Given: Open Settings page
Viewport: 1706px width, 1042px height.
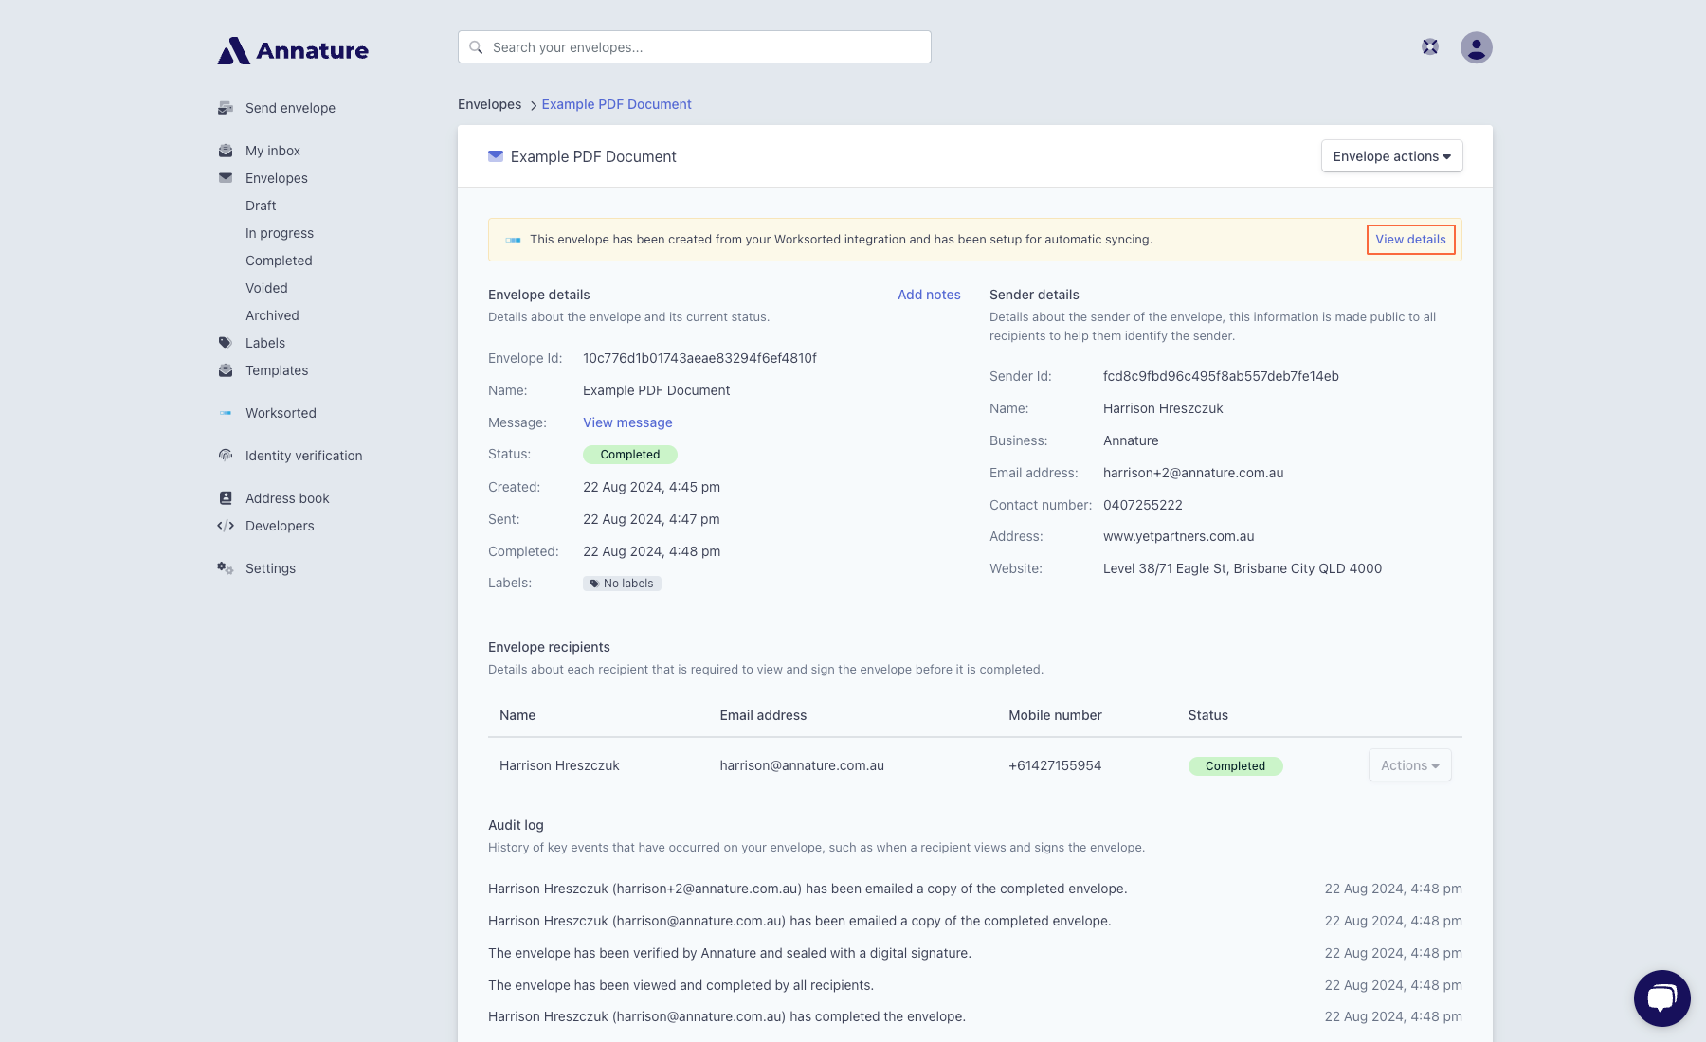Looking at the screenshot, I should [270, 568].
